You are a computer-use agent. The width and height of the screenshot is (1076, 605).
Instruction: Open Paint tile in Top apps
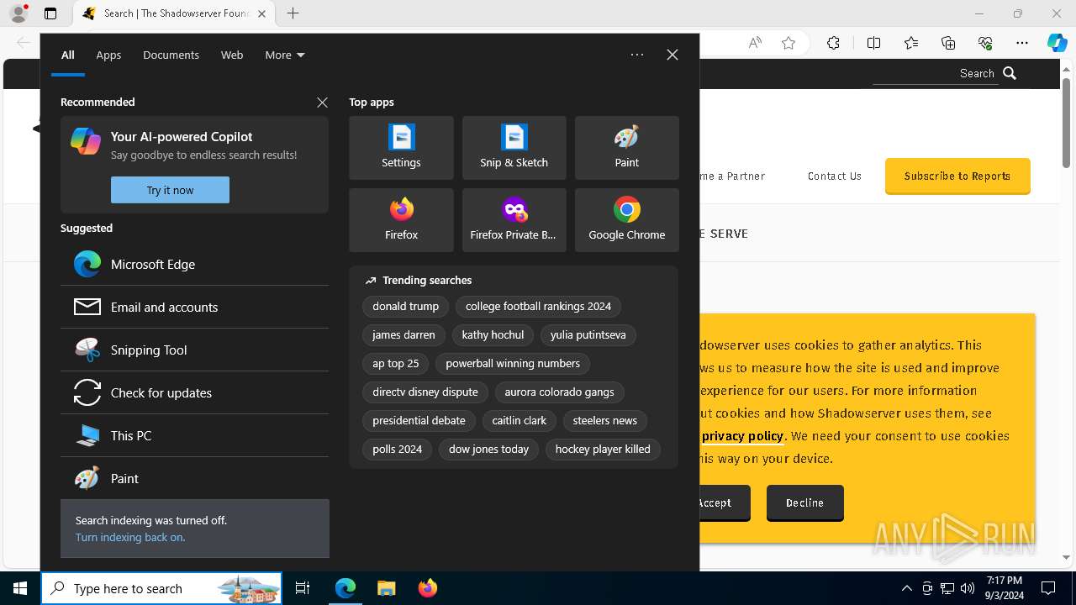point(626,148)
